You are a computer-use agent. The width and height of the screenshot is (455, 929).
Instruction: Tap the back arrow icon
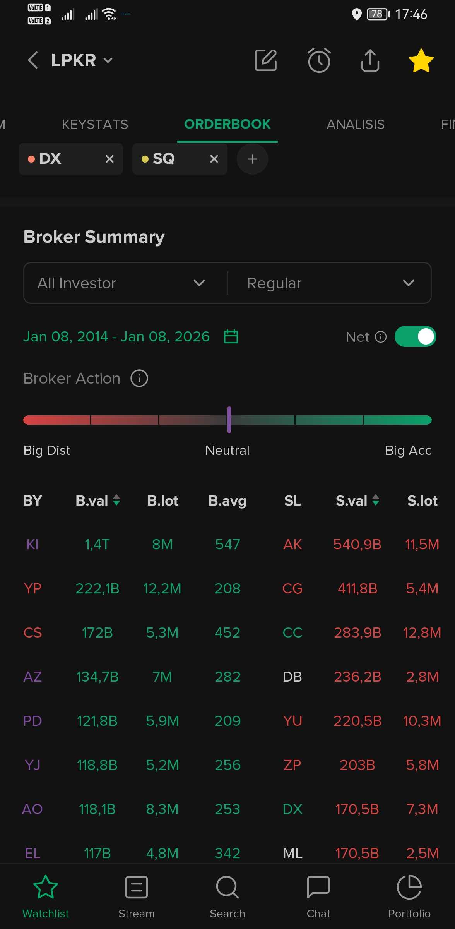[x=33, y=60]
